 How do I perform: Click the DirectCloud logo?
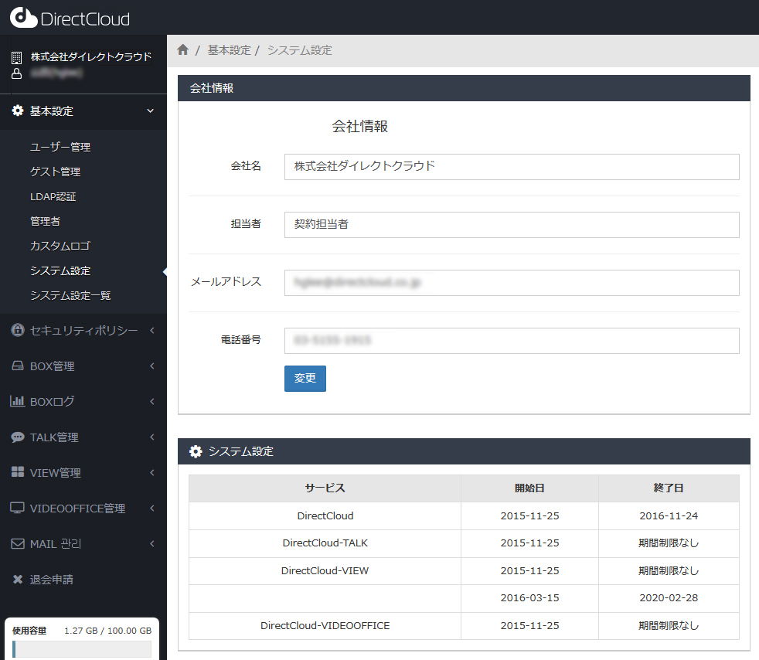(70, 19)
